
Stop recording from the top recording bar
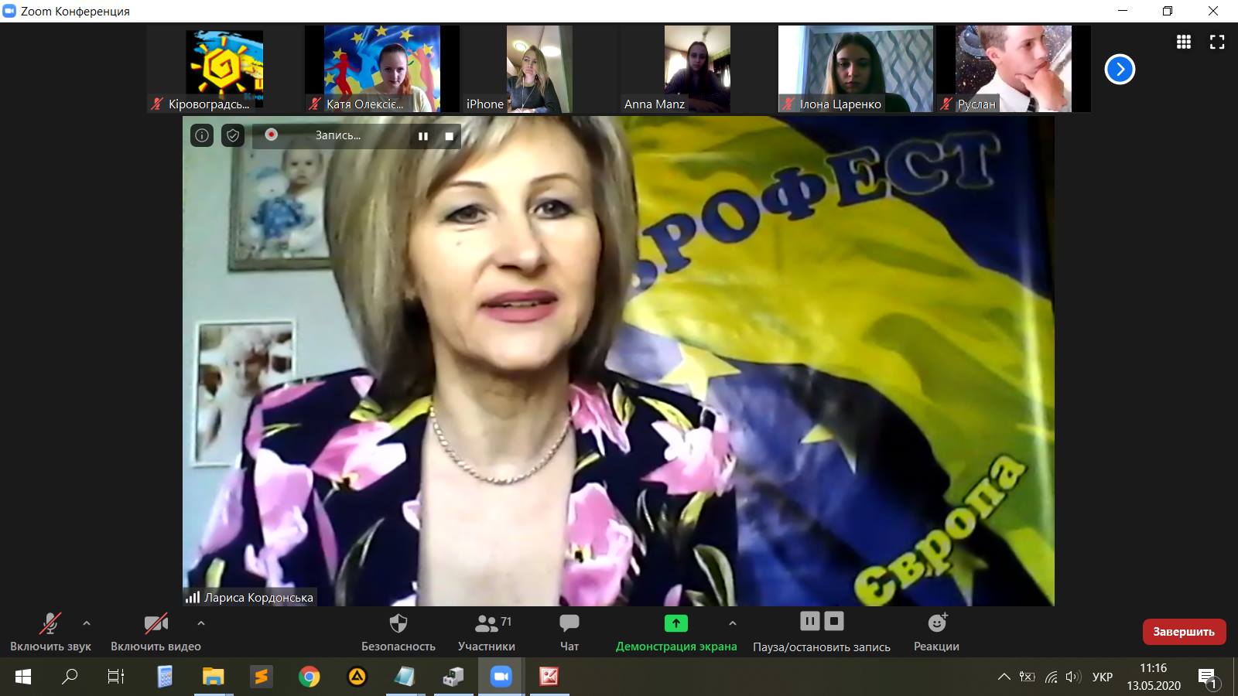[x=450, y=136]
